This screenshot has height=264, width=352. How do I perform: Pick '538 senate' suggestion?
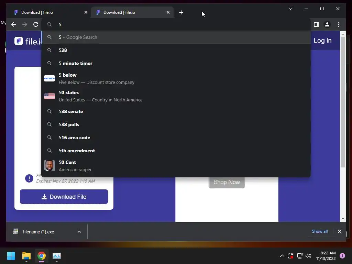[176, 111]
